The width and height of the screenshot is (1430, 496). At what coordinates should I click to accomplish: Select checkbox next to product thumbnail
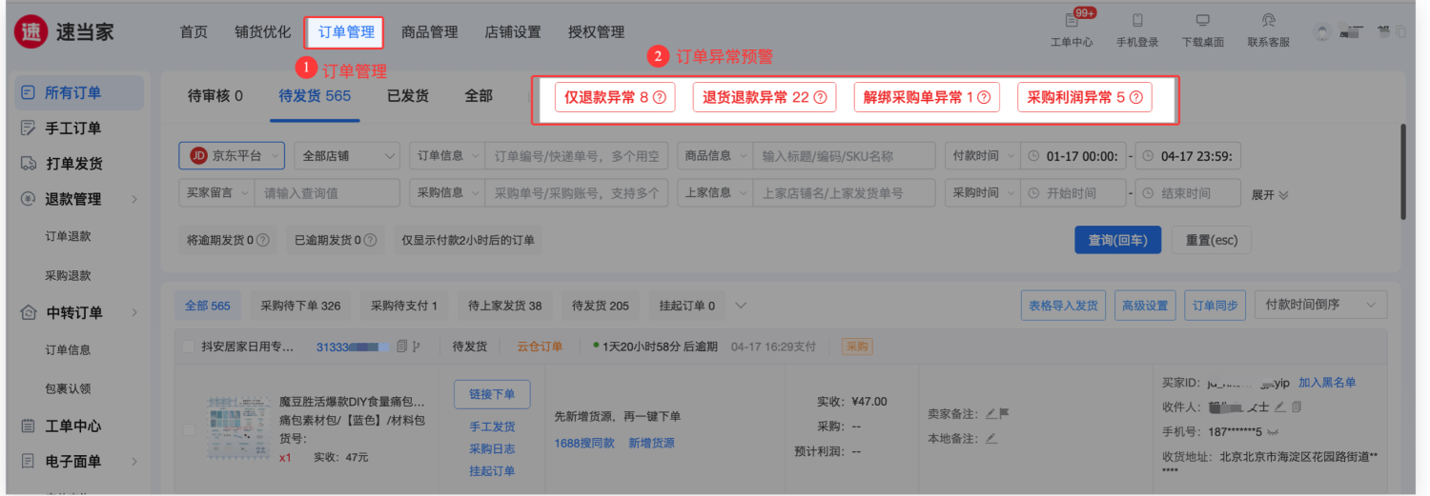188,429
